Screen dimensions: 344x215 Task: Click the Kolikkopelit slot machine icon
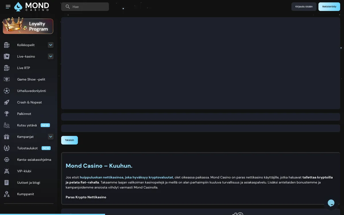coord(7,45)
